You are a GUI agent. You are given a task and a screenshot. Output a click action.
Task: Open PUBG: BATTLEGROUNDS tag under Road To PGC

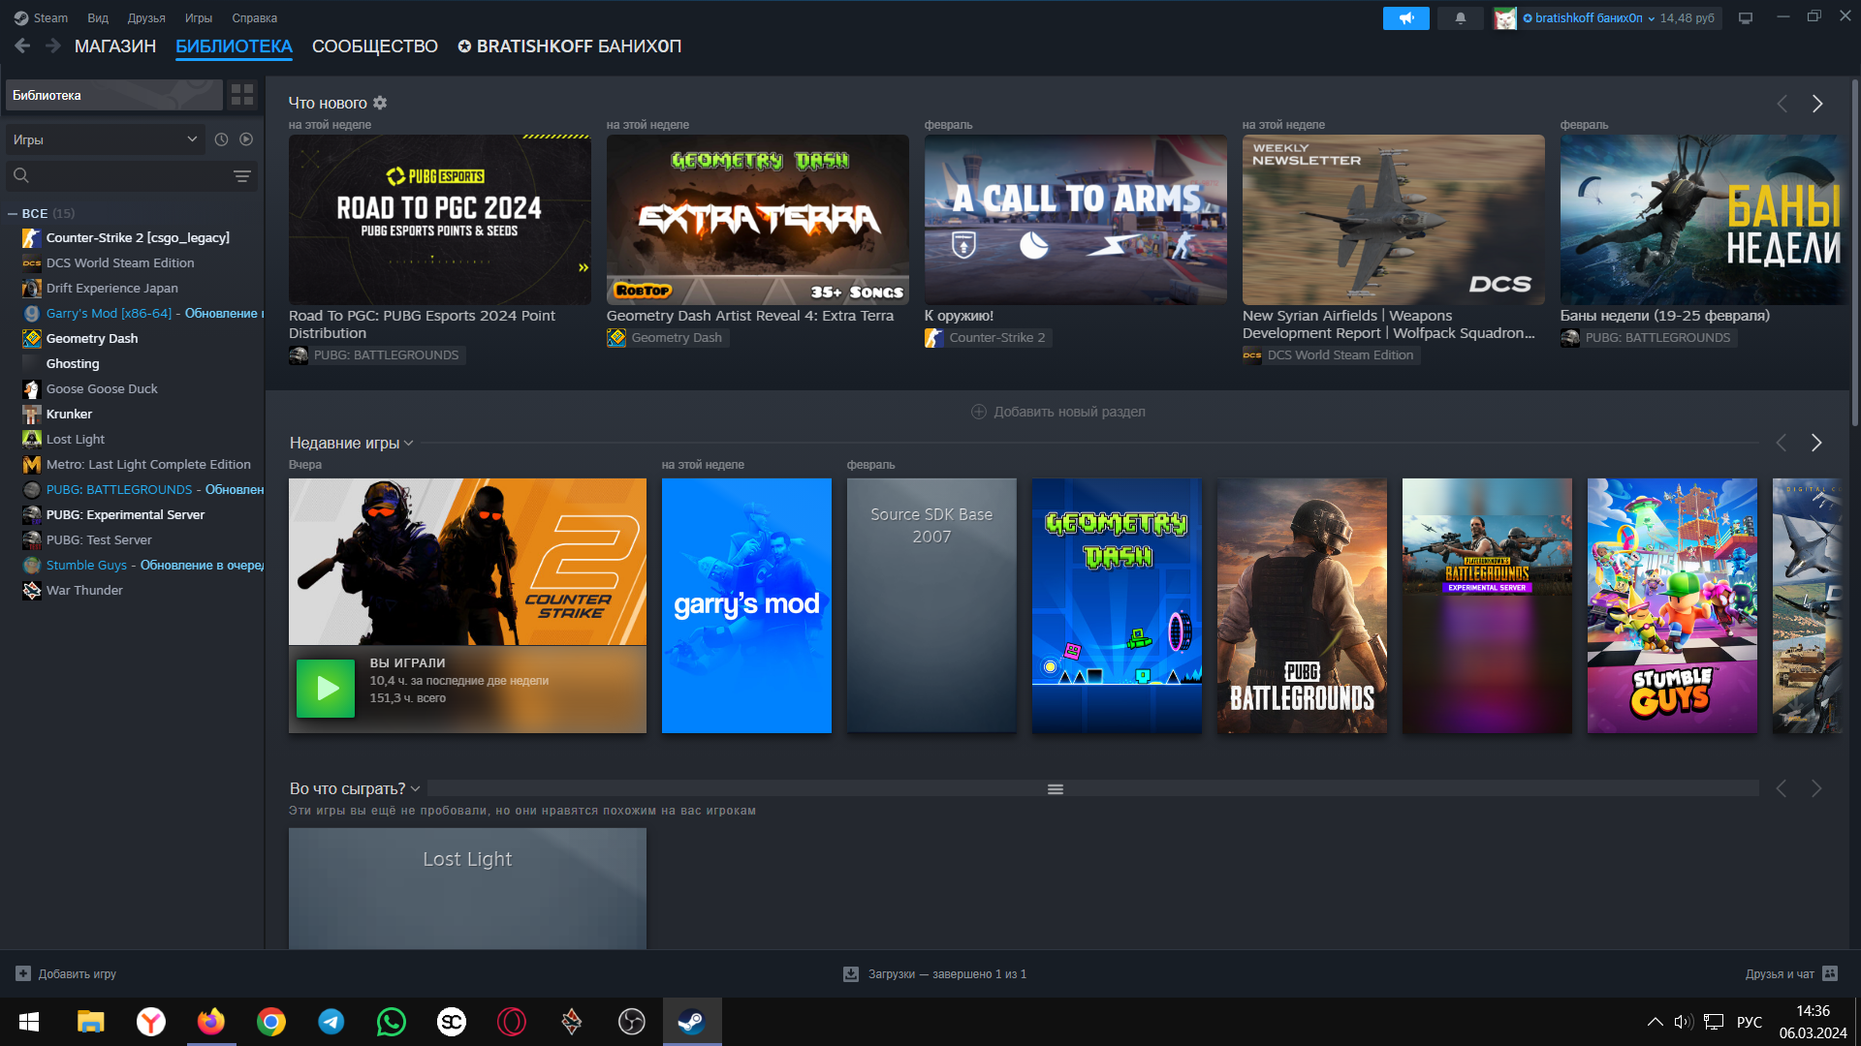(x=377, y=355)
